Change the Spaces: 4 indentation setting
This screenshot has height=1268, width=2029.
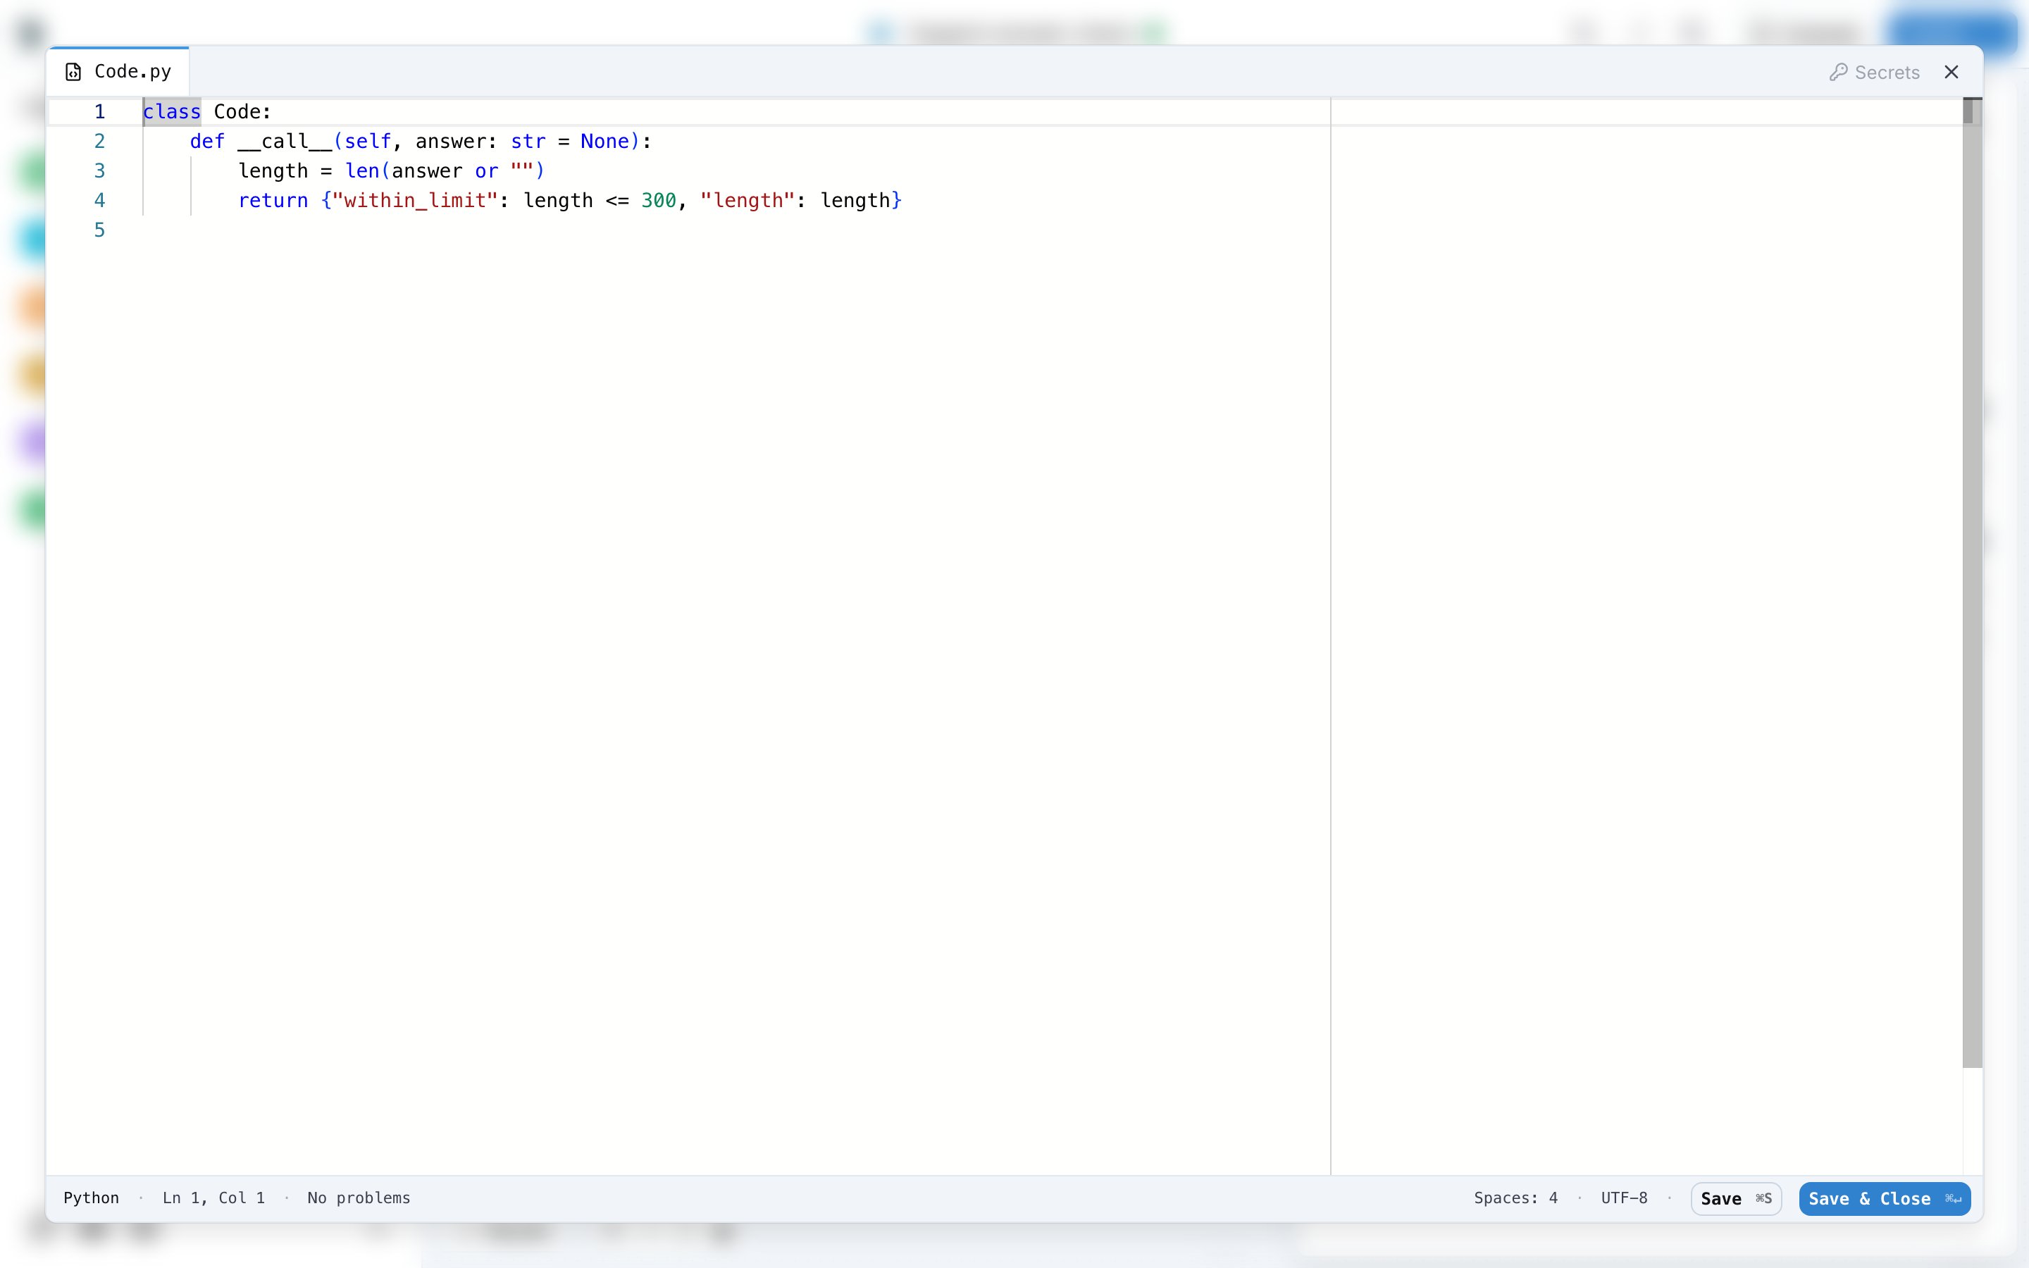coord(1515,1198)
